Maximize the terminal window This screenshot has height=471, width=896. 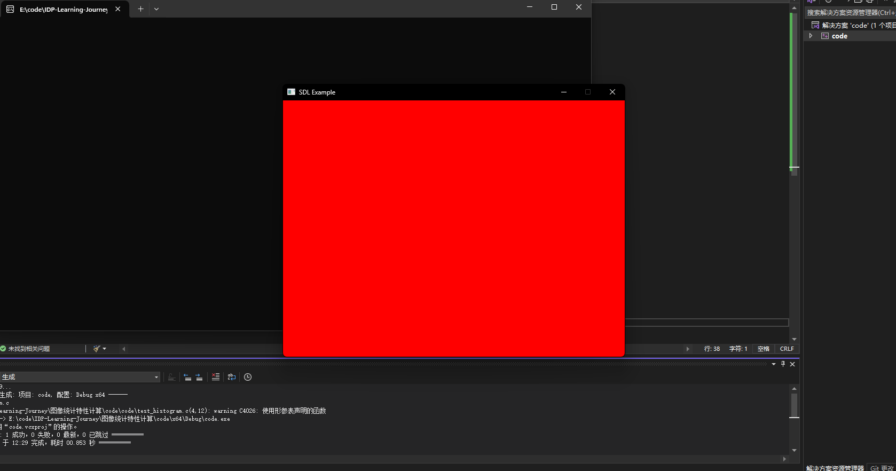554,7
